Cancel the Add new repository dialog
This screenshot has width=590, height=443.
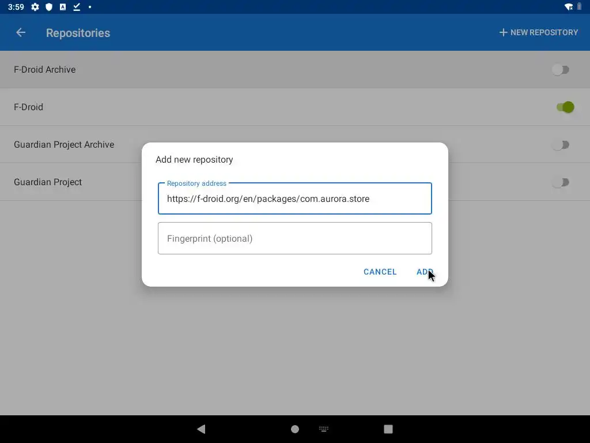pyautogui.click(x=380, y=272)
